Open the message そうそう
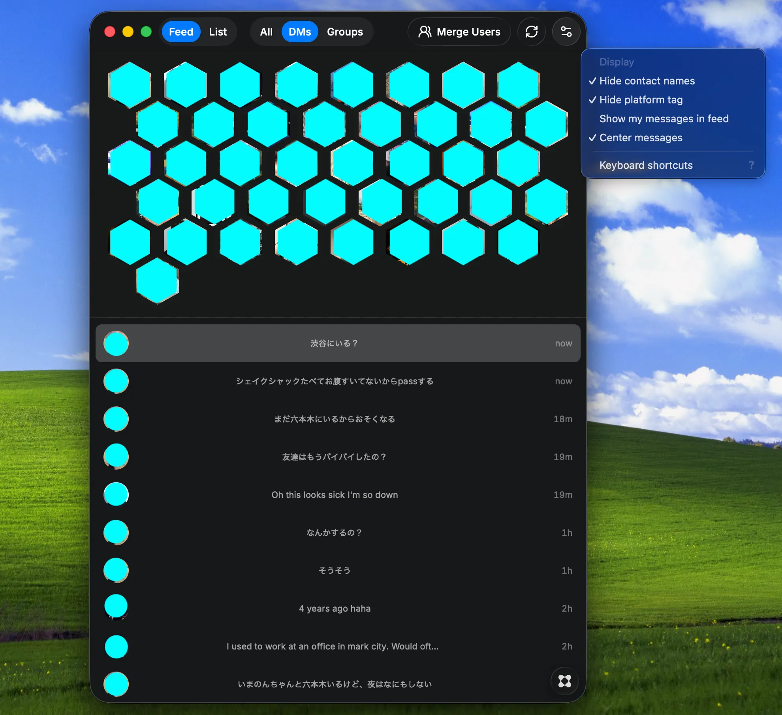This screenshot has width=782, height=715. click(x=338, y=571)
